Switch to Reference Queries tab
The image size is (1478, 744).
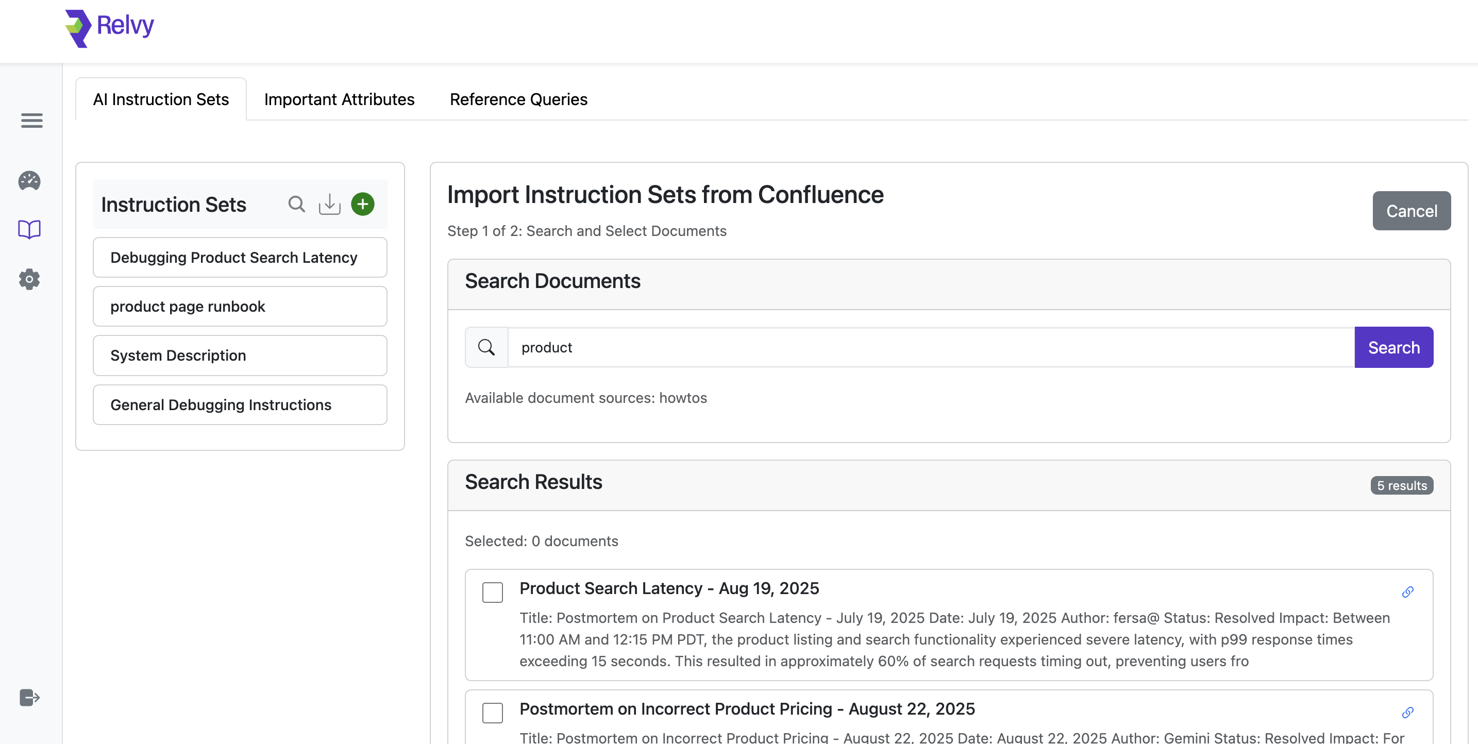pyautogui.click(x=518, y=99)
